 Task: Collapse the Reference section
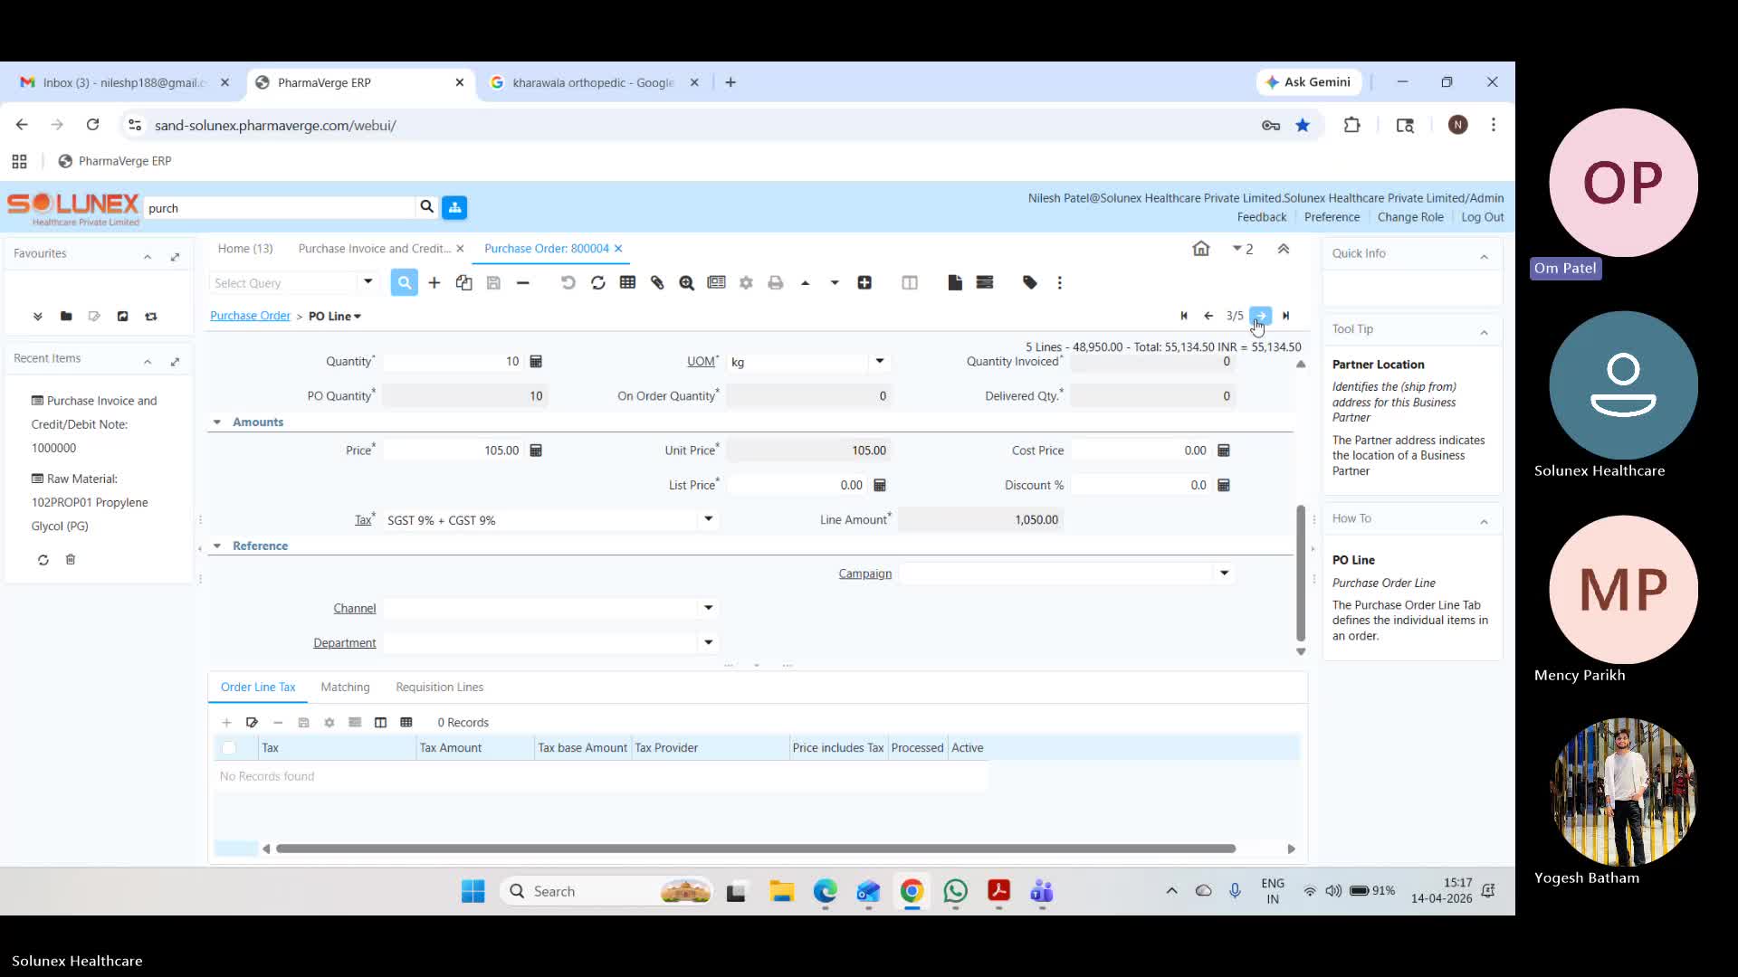[x=217, y=546]
